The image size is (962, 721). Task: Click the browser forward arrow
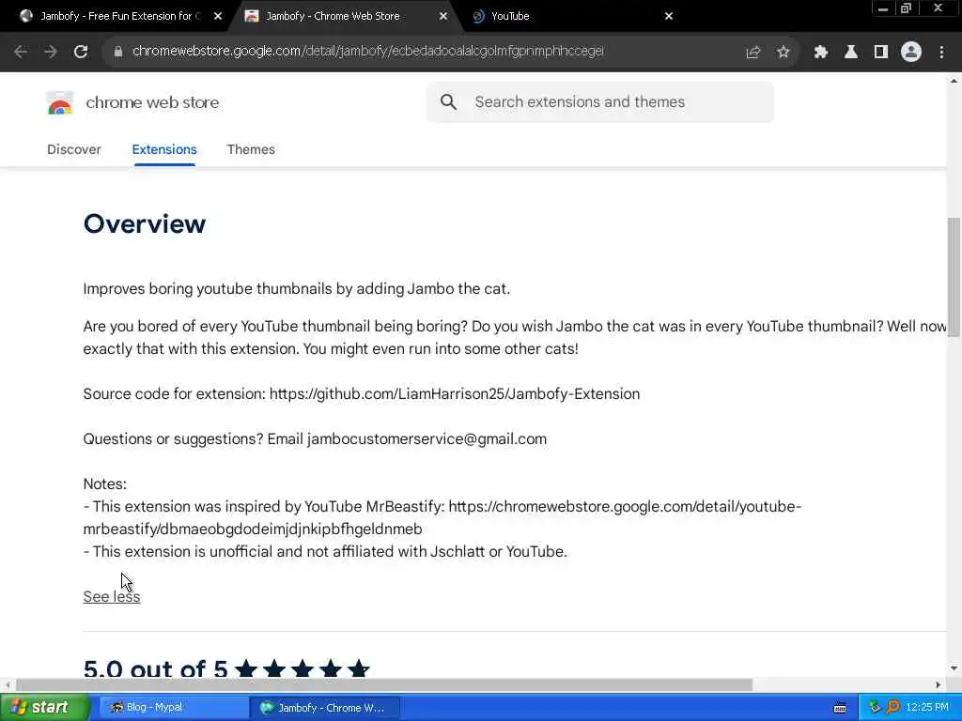point(51,53)
